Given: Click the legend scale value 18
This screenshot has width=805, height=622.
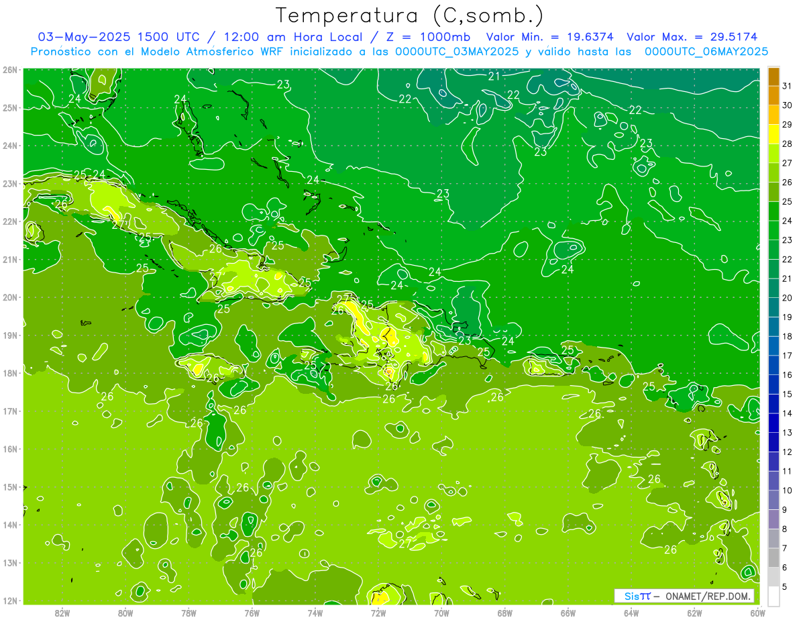Looking at the screenshot, I should [x=787, y=336].
